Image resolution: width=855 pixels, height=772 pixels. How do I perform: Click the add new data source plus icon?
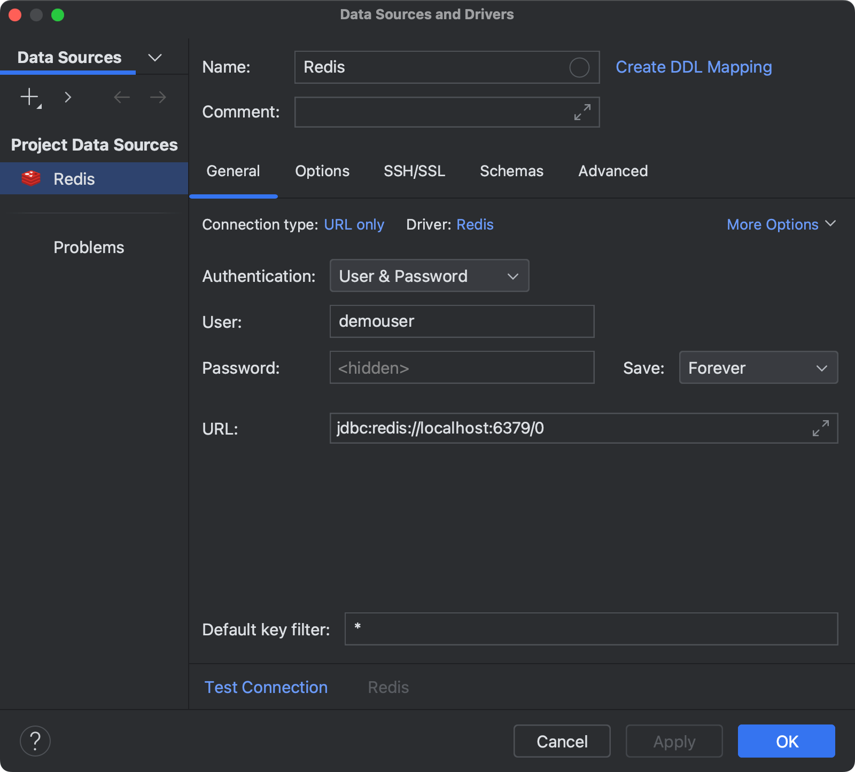[29, 97]
